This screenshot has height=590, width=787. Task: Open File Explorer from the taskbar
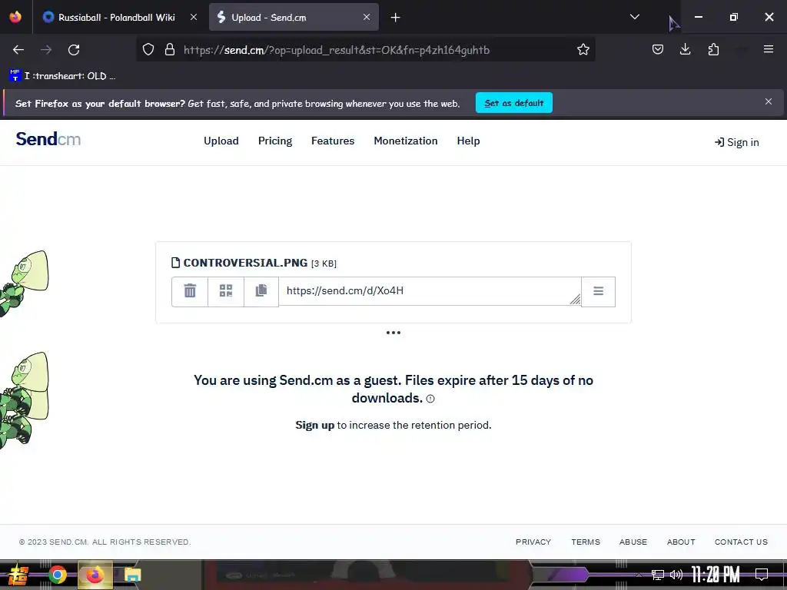pos(132,575)
